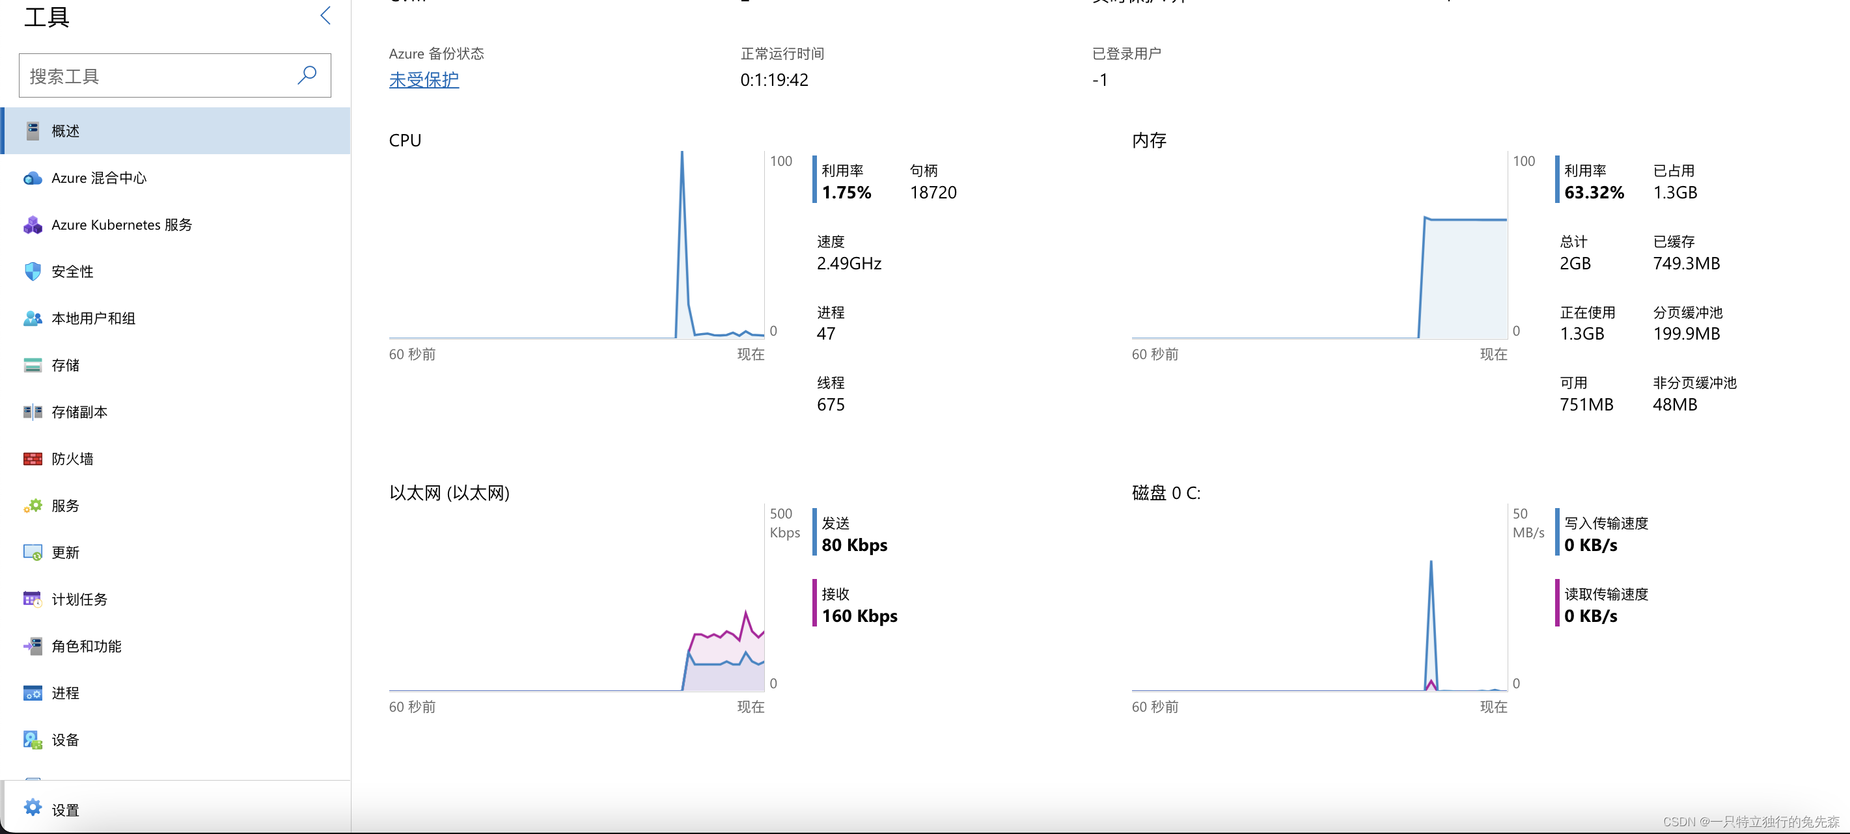
Task: Click the 内存 usage chart
Action: tap(1319, 244)
